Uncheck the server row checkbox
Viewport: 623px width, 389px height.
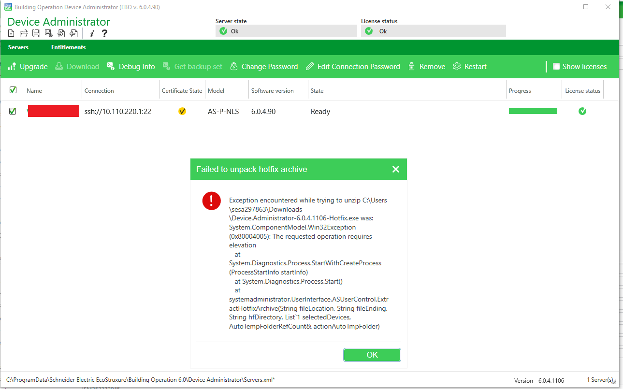pyautogui.click(x=13, y=111)
